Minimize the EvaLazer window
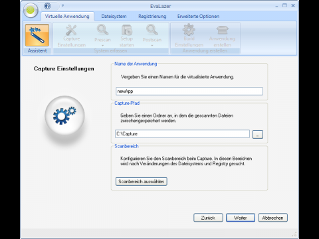The width and height of the screenshot is (319, 239). pyautogui.click(x=276, y=6)
